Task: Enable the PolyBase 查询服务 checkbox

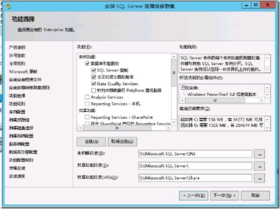Action: 93,90
